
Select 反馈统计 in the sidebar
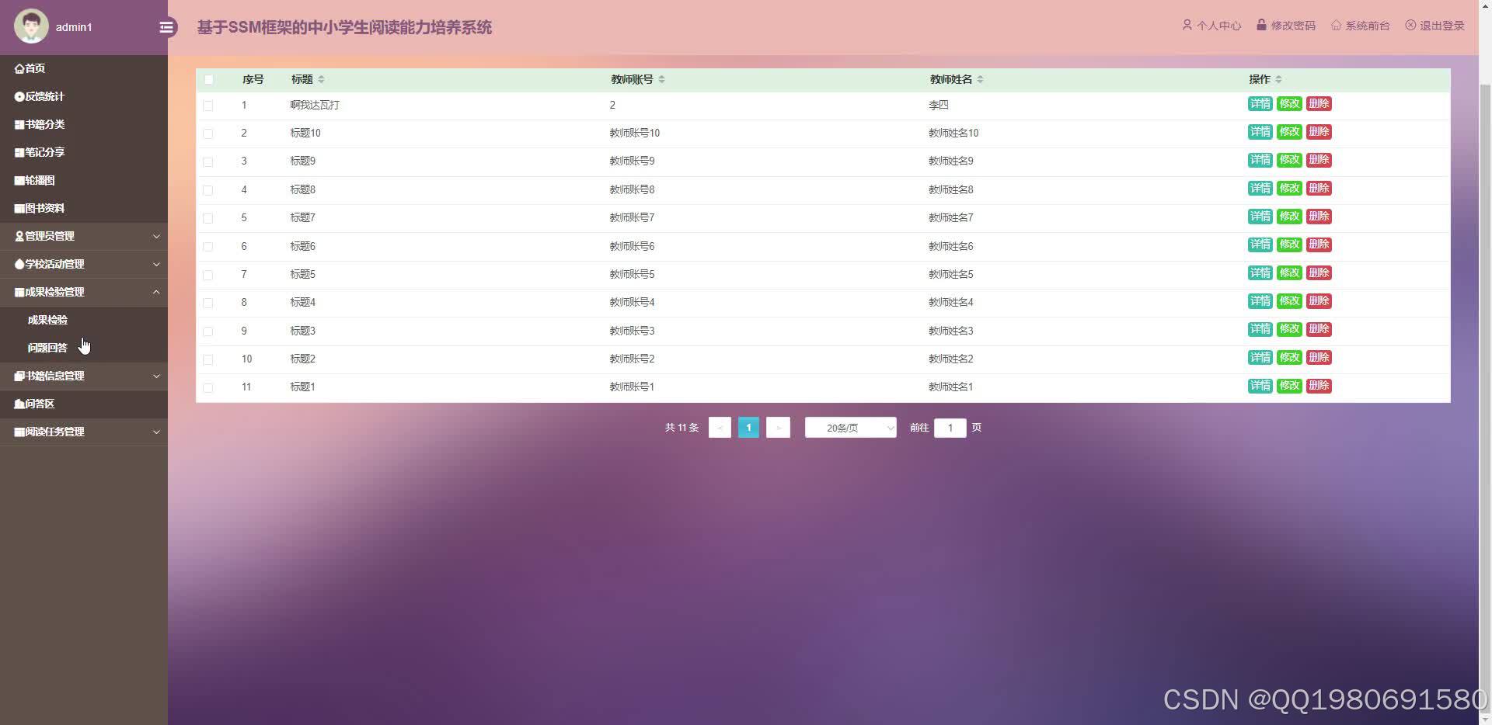[40, 96]
